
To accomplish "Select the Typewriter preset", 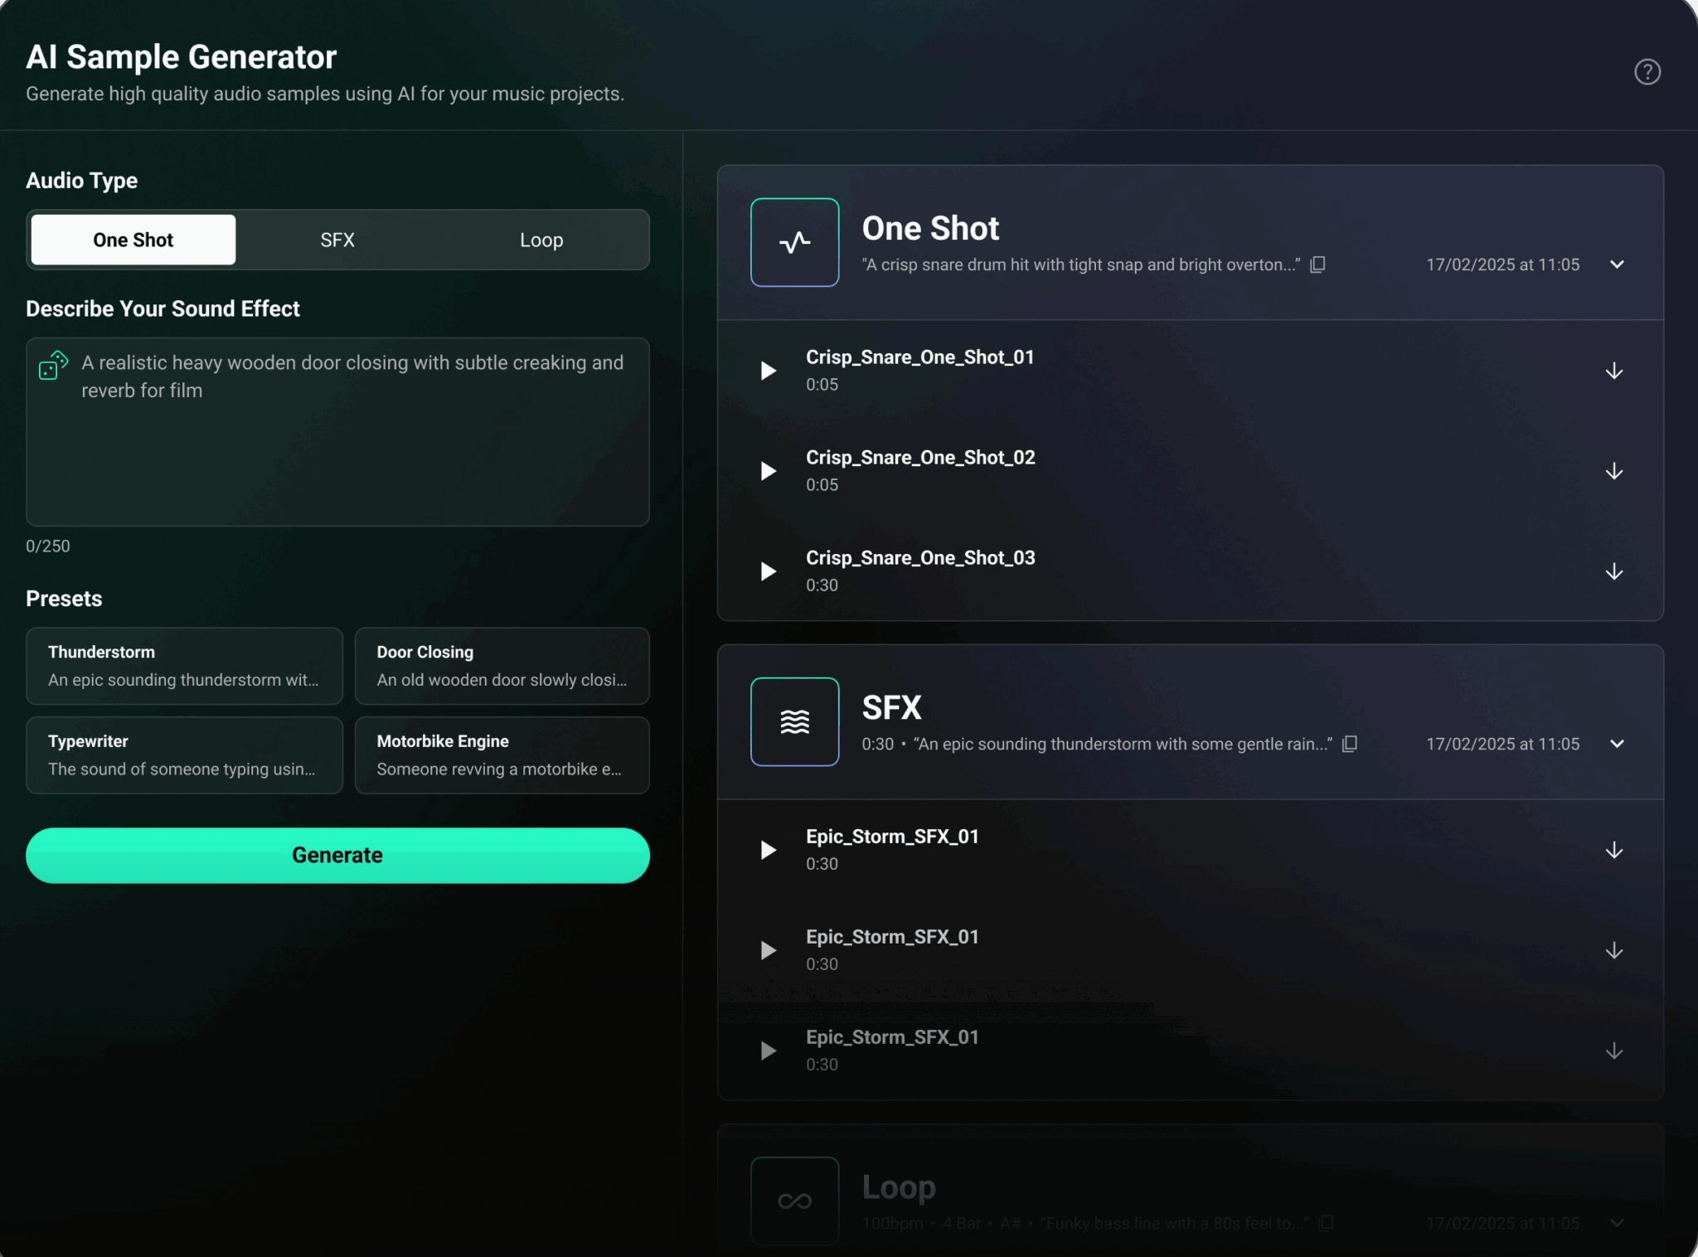I will point(183,755).
